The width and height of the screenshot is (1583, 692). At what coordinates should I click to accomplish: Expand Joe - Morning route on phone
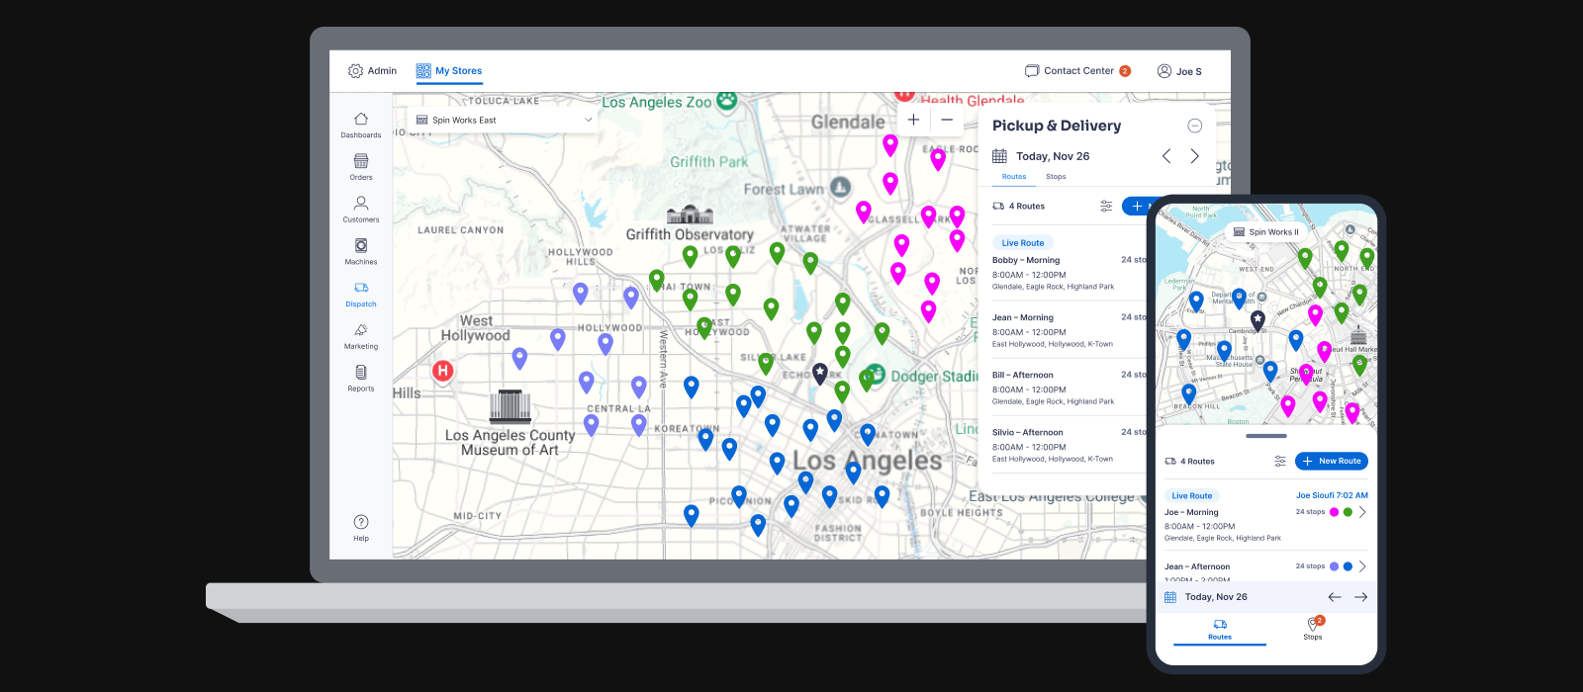click(x=1362, y=512)
